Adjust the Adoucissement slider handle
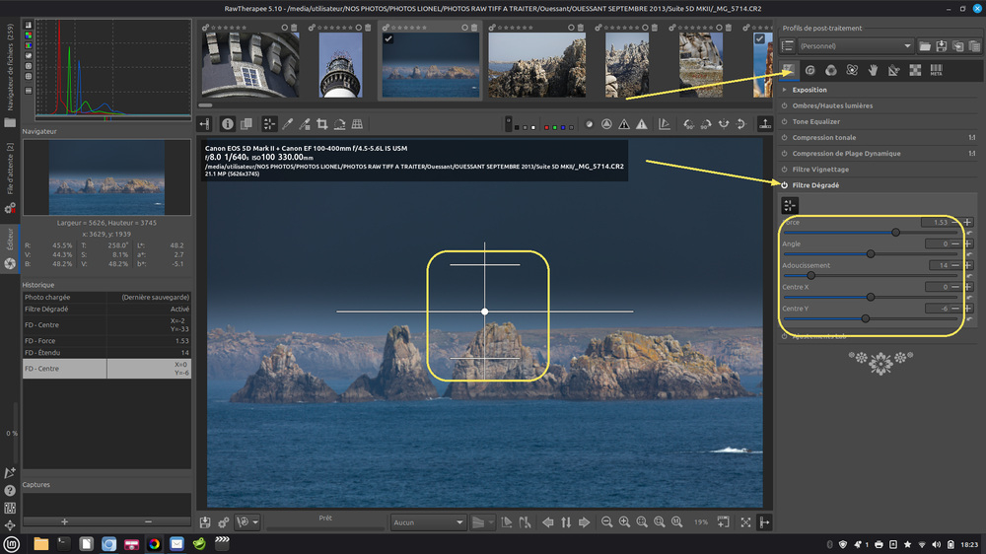Viewport: 986px width, 554px height. [810, 275]
